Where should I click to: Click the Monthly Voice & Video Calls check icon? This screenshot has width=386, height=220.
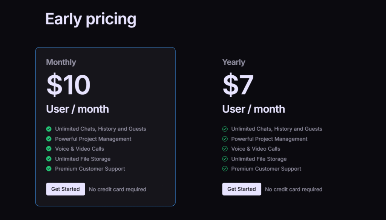(49, 149)
